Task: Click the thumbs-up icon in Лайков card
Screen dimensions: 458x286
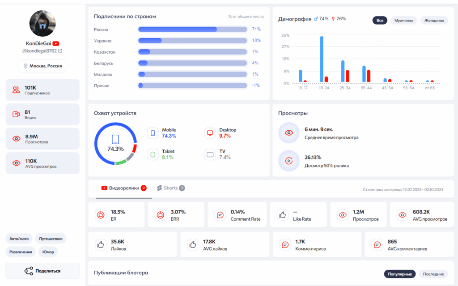Action: pyautogui.click(x=100, y=244)
